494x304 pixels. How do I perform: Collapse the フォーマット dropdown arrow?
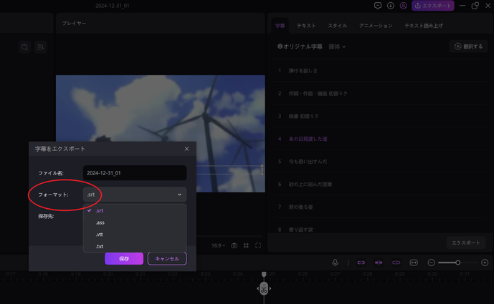coord(179,195)
